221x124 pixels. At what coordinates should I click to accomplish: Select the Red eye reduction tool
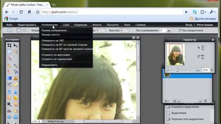click(x=9, y=111)
